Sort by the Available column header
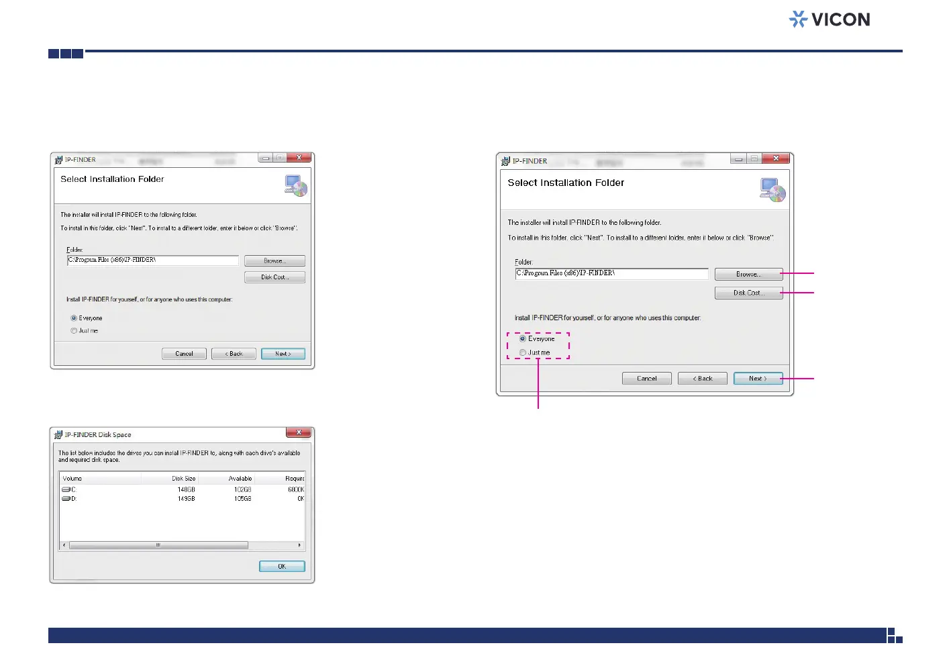The image size is (951, 670). [227, 479]
